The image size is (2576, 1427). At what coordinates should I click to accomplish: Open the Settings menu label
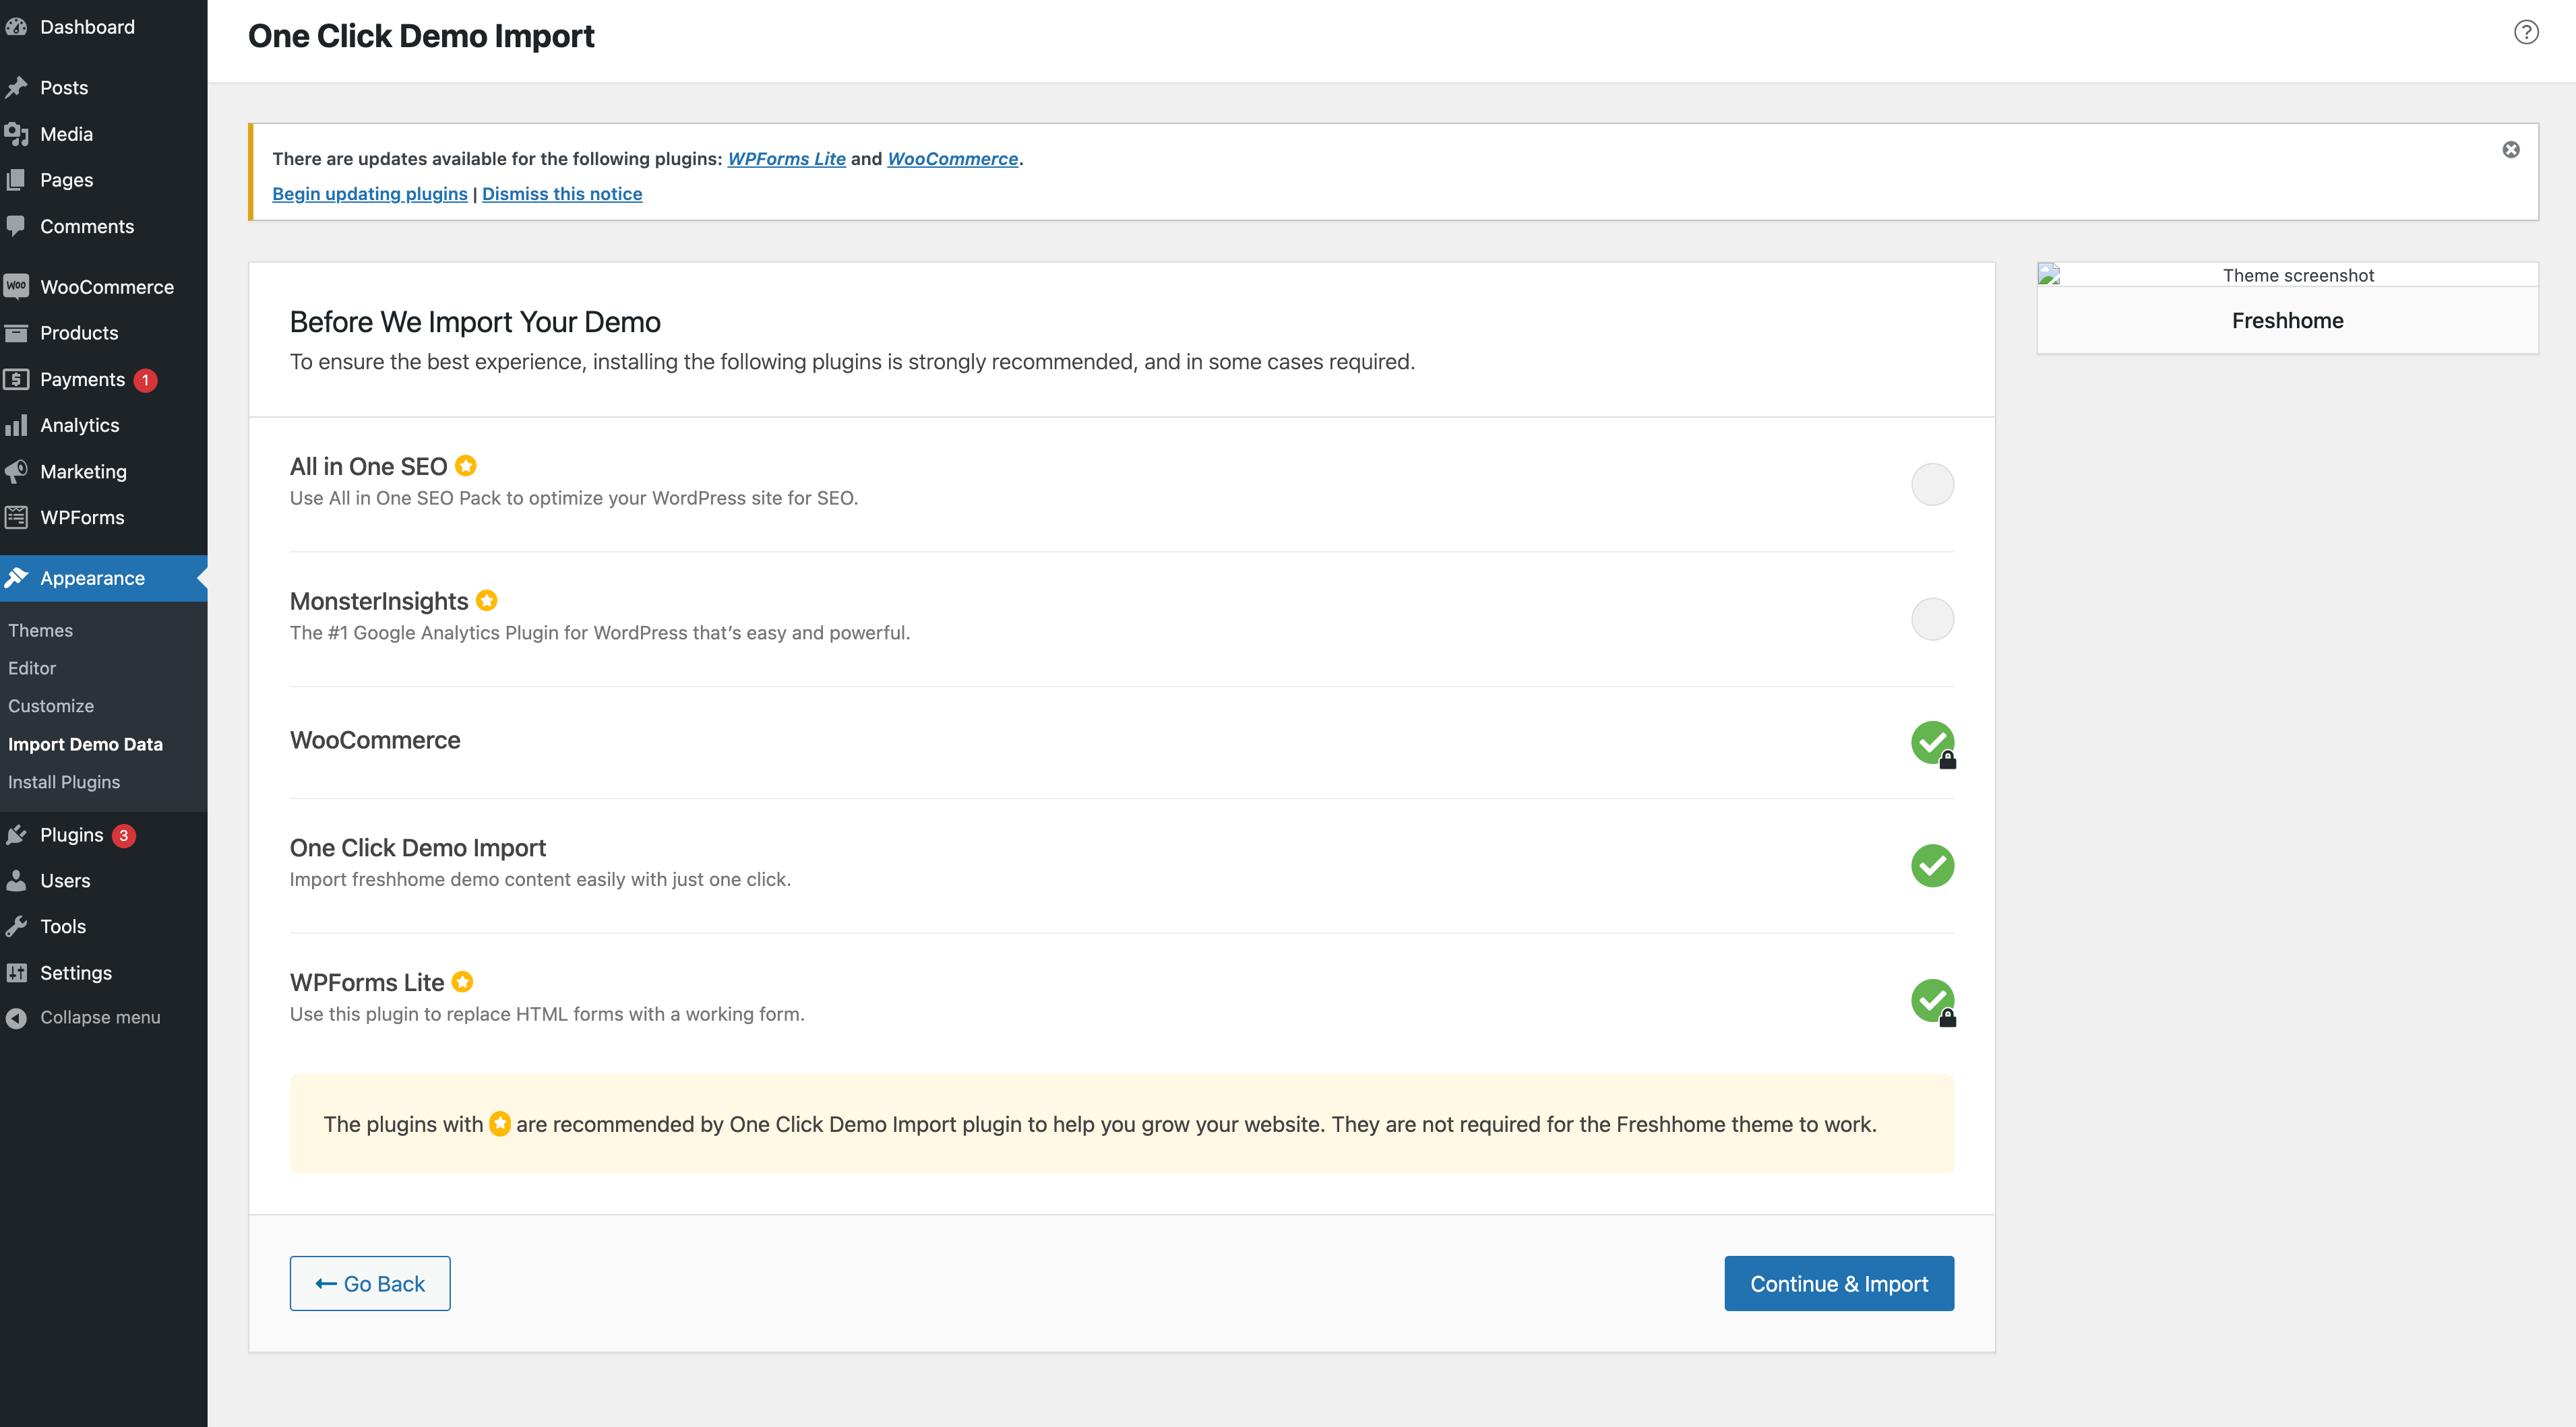(x=76, y=974)
